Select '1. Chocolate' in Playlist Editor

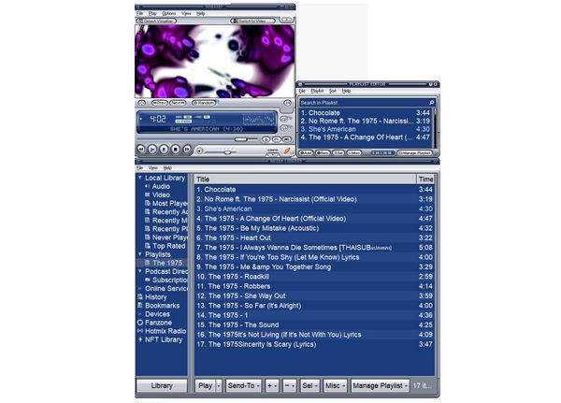point(366,113)
